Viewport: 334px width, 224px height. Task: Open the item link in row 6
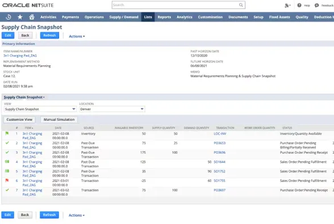point(32,183)
